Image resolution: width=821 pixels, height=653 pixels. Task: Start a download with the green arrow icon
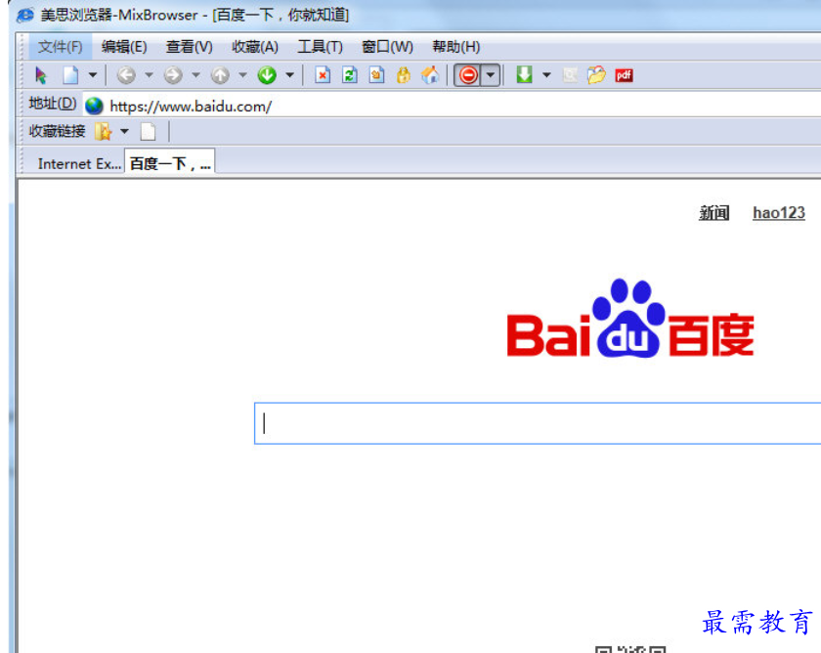[525, 75]
